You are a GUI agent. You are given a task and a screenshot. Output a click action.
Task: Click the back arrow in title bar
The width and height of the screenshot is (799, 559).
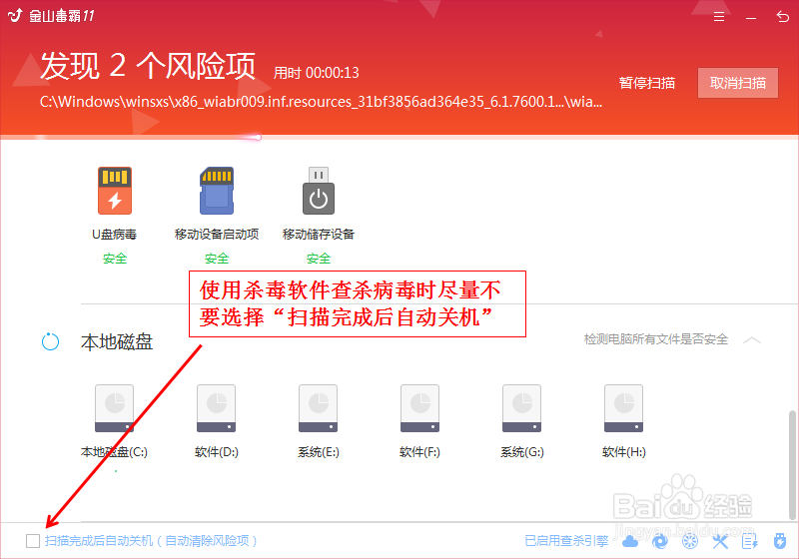point(783,17)
